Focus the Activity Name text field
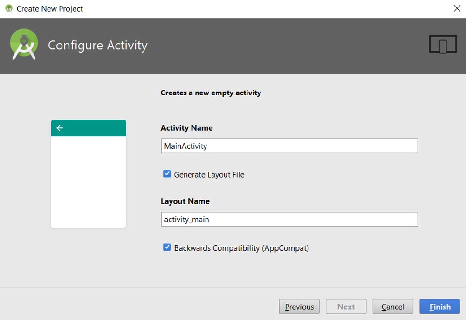The height and width of the screenshot is (320, 466). click(289, 146)
